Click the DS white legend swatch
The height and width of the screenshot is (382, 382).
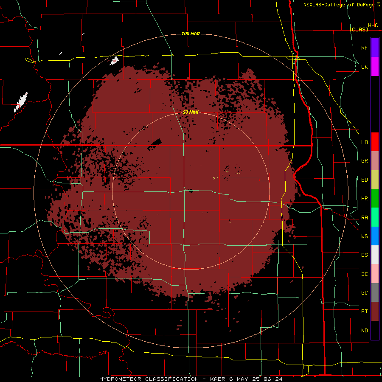[375, 255]
